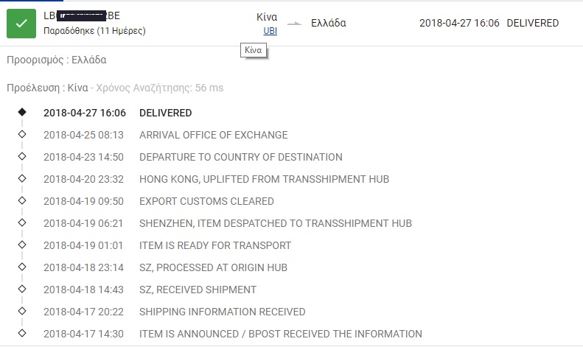
Task: Click the Ελλάδα destination label in header
Action: [x=329, y=23]
